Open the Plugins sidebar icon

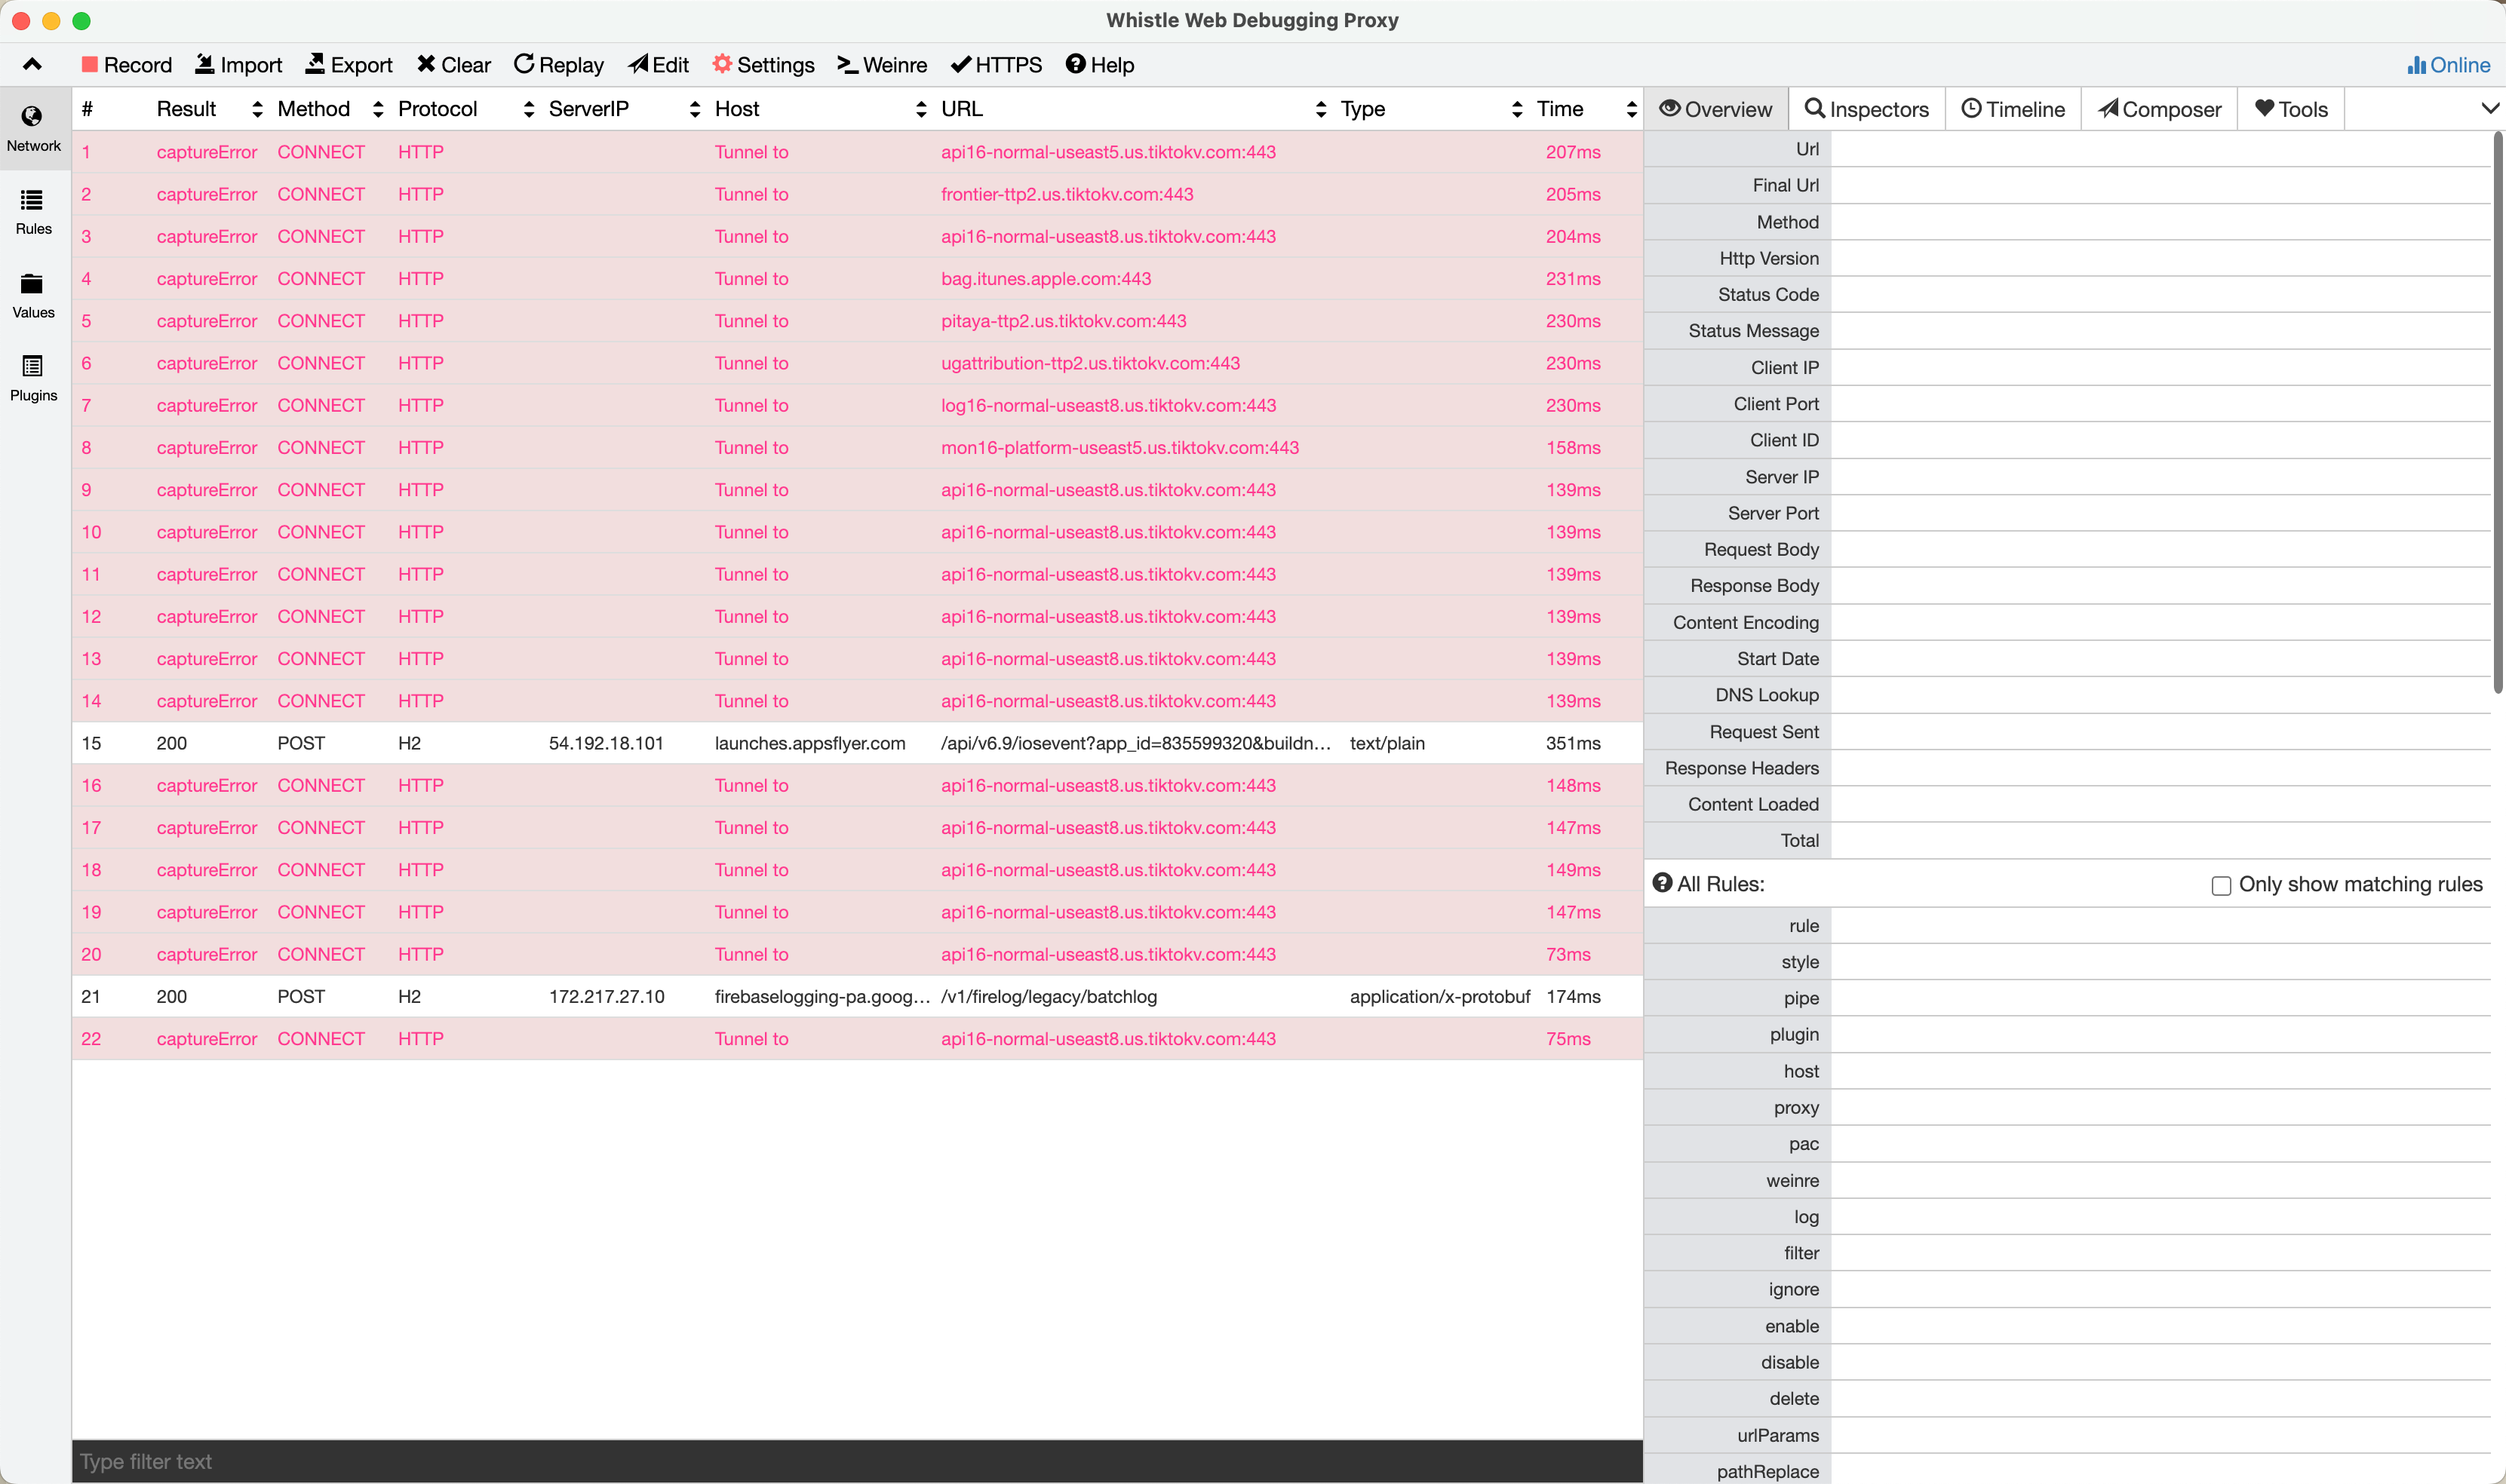coord(32,367)
